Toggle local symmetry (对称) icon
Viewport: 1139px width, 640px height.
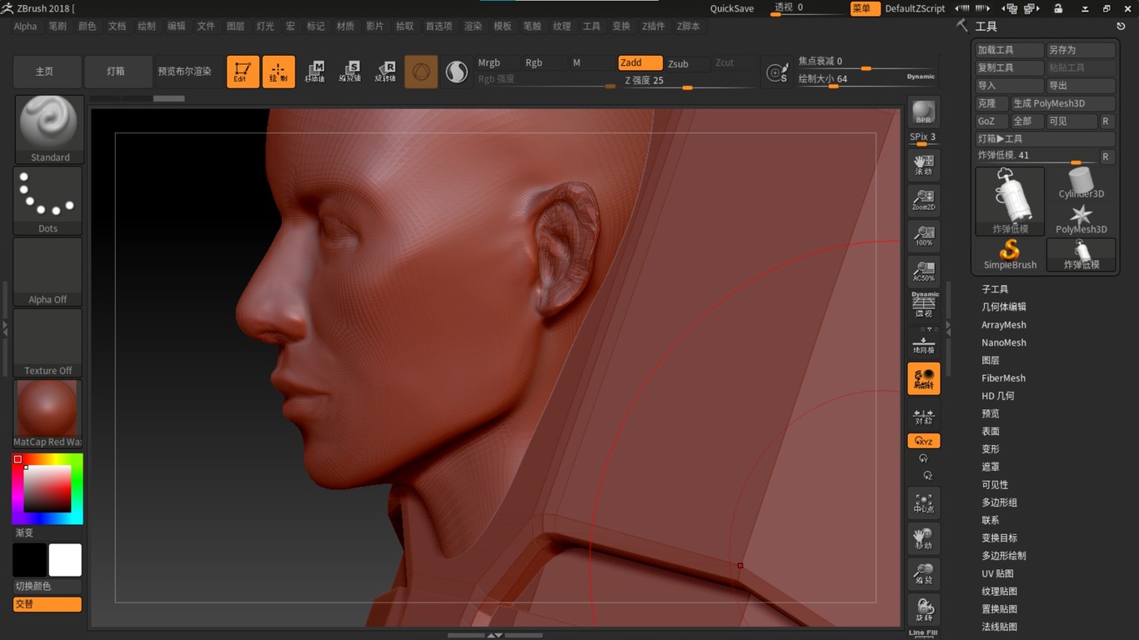tap(924, 414)
